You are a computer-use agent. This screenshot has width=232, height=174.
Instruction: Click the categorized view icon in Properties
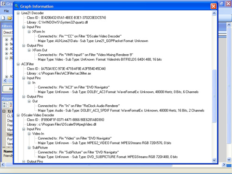(6, 105)
